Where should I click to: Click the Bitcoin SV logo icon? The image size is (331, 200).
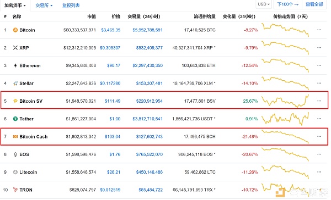coord(15,101)
